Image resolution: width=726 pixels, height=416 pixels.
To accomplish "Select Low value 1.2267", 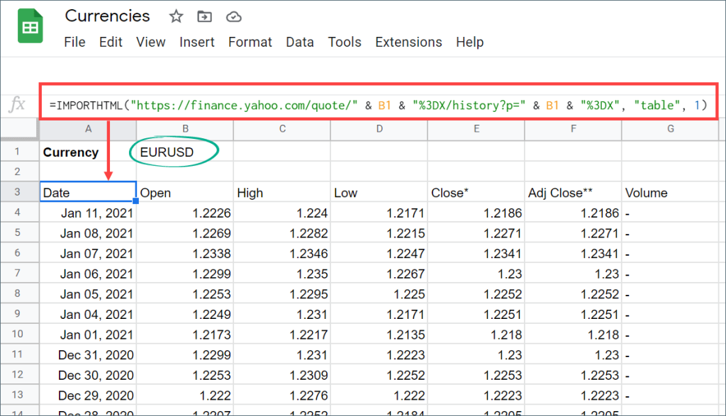I will point(379,274).
